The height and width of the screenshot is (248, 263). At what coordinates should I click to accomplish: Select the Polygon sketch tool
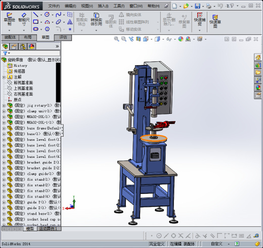[47, 29]
